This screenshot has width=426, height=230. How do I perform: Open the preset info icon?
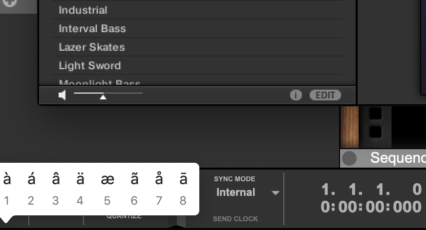coord(296,95)
